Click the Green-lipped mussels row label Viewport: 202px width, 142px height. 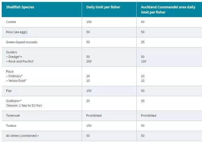click(22, 42)
